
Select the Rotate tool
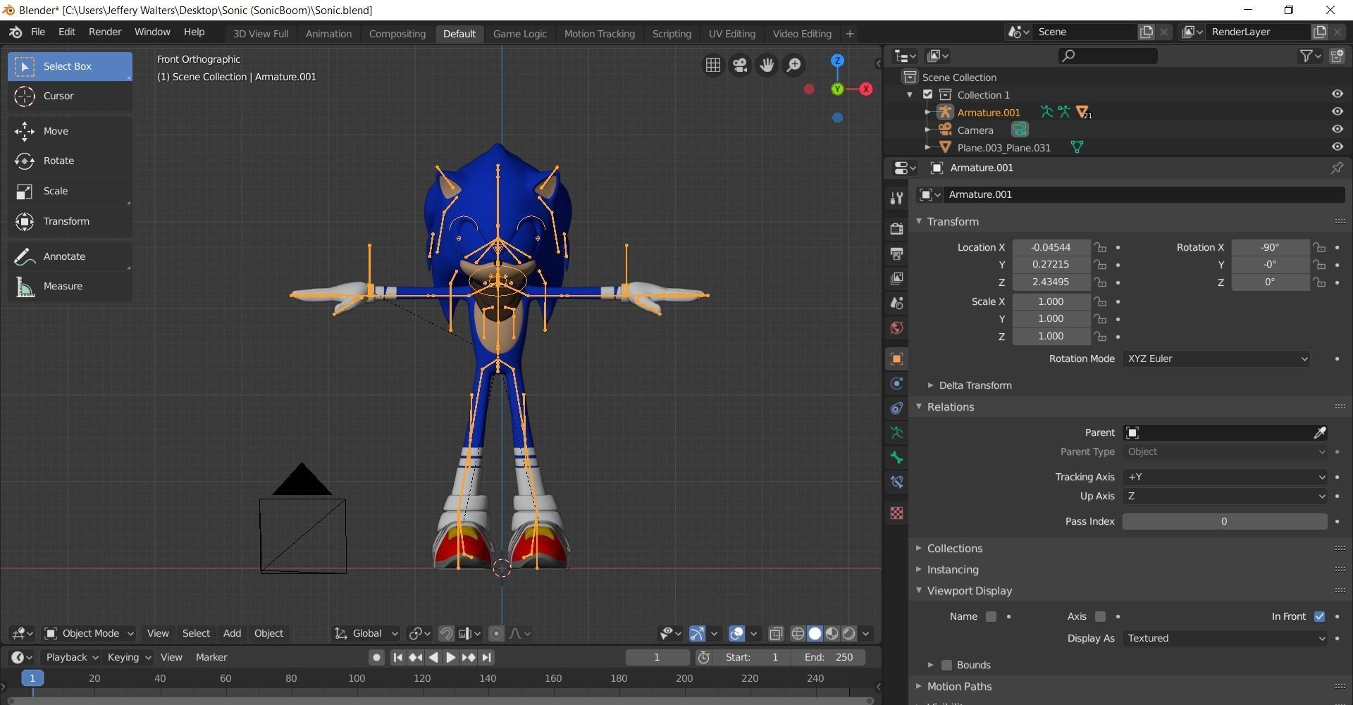click(69, 161)
